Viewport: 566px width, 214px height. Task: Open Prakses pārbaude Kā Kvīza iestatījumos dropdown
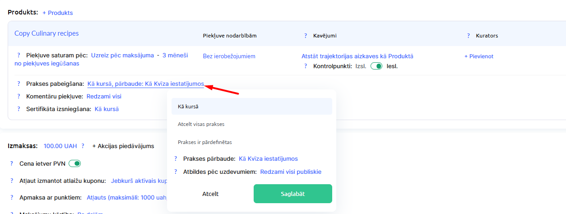(268, 158)
